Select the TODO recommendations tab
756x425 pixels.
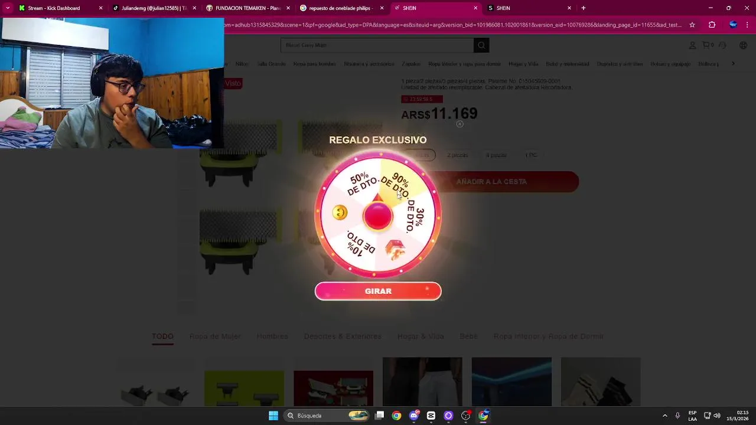[x=162, y=336]
